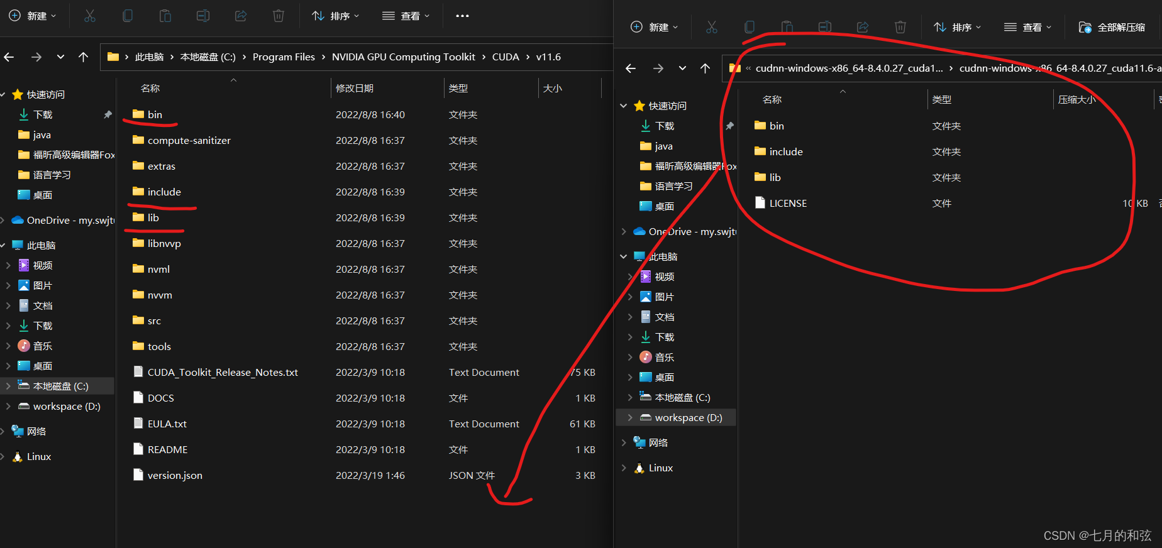Sort by 压缩大小 column in right window
This screenshot has width=1162, height=548.
[x=1076, y=99]
